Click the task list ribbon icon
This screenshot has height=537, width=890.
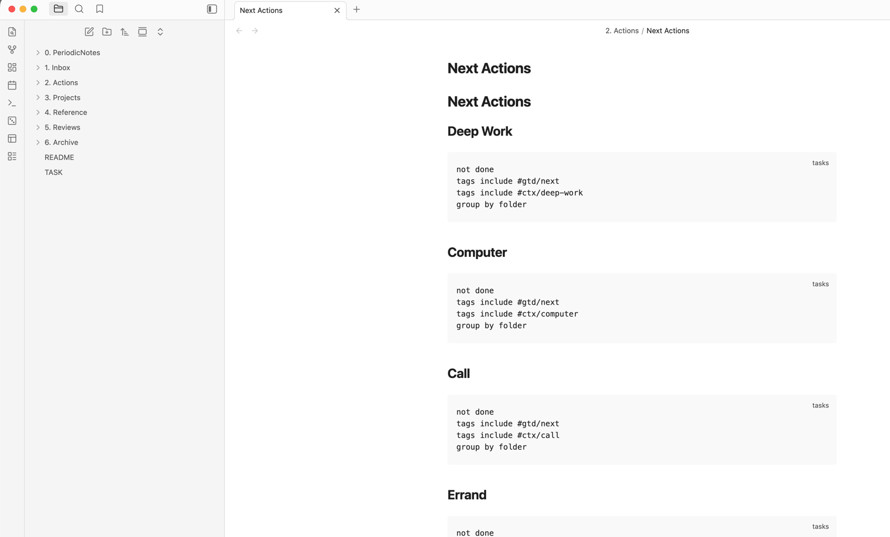12,156
